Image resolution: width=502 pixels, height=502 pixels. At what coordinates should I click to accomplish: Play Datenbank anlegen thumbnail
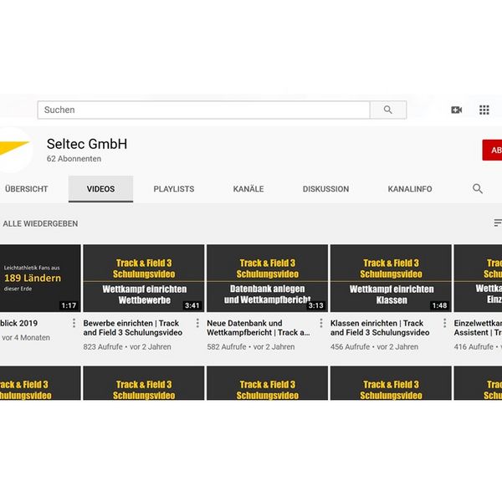[268, 279]
